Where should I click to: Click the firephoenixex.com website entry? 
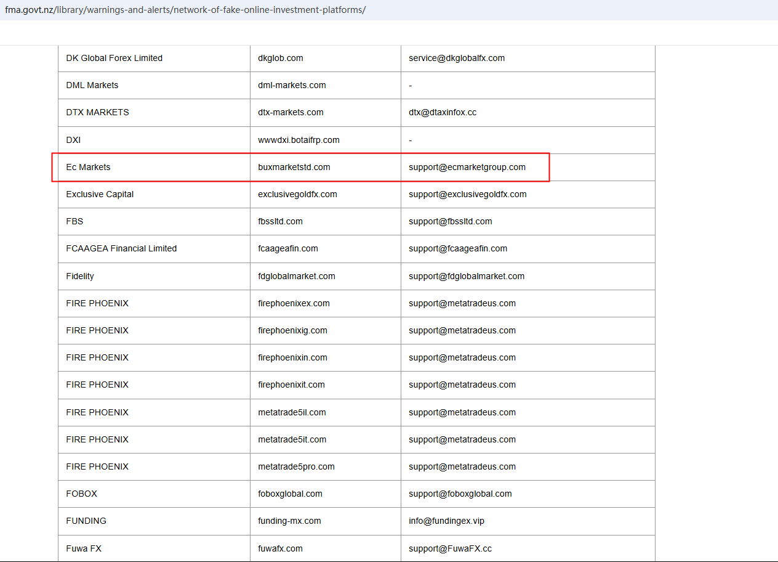(294, 303)
